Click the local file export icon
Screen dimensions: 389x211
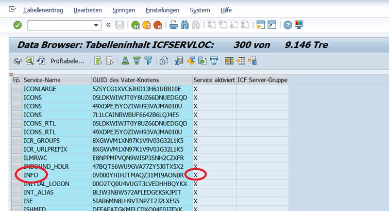202,61
